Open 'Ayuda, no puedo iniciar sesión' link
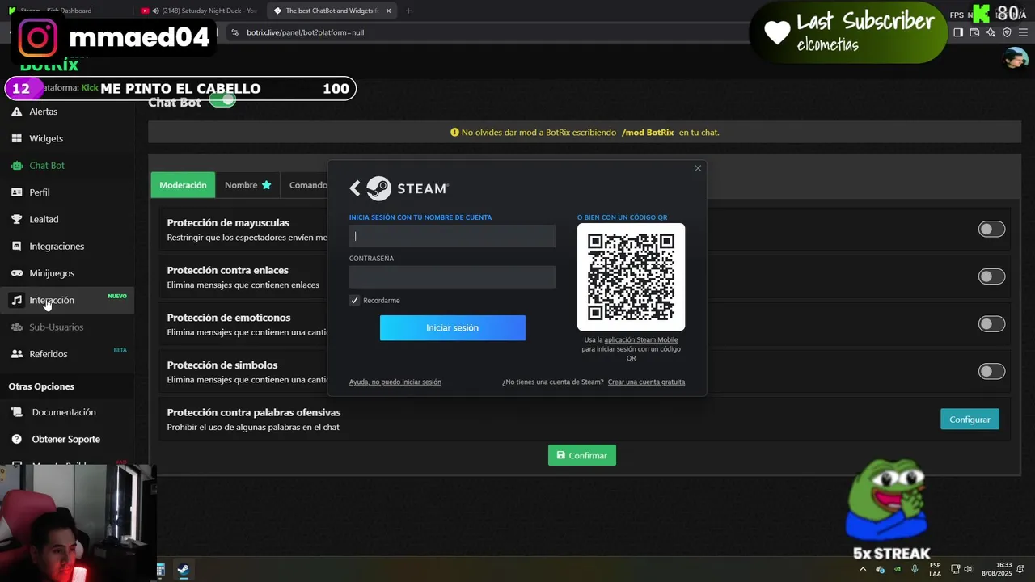 tap(395, 382)
